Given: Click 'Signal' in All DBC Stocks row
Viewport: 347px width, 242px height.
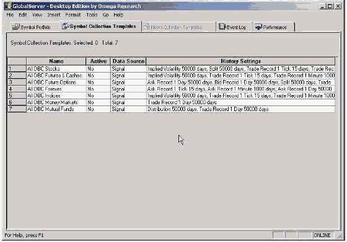Looking at the screenshot, I should [128, 69].
